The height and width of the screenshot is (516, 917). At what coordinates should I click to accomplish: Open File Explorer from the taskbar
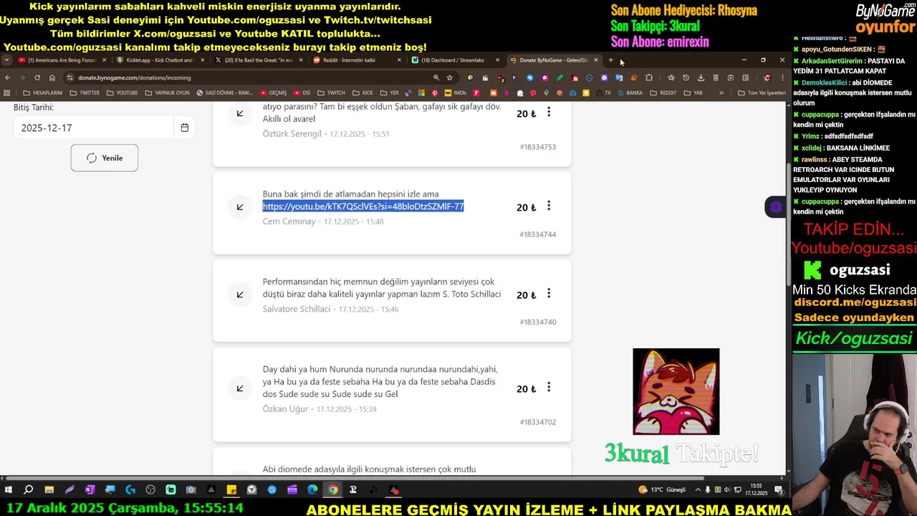[x=49, y=489]
